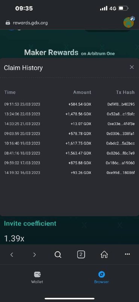
Task: Open tx hash 0x8266...f8c7e9
Action: 121,153
